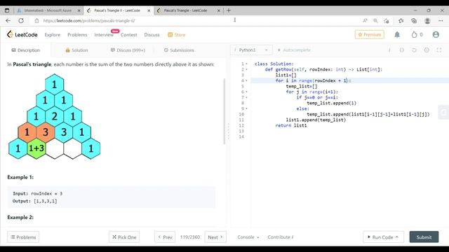Click the editor info icon
Viewport: 449px width, 252px height.
(389, 50)
